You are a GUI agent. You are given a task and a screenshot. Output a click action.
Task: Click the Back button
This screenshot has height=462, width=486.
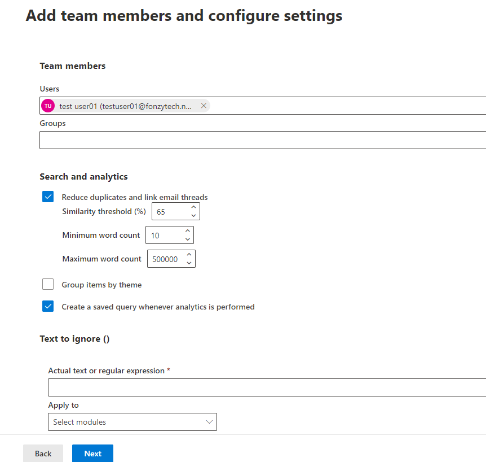(43, 453)
